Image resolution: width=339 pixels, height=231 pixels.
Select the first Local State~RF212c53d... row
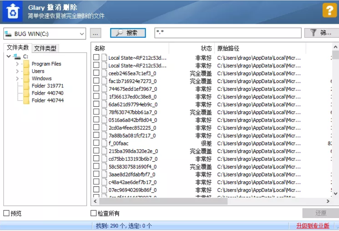[212, 58]
